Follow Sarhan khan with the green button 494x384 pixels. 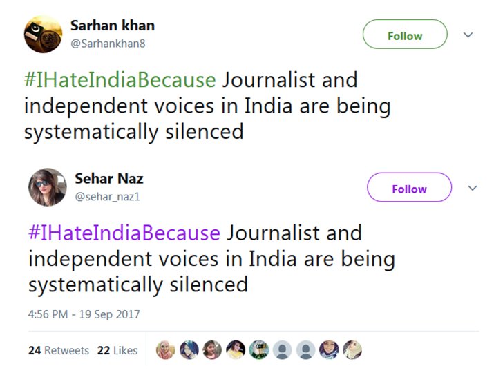(x=405, y=35)
